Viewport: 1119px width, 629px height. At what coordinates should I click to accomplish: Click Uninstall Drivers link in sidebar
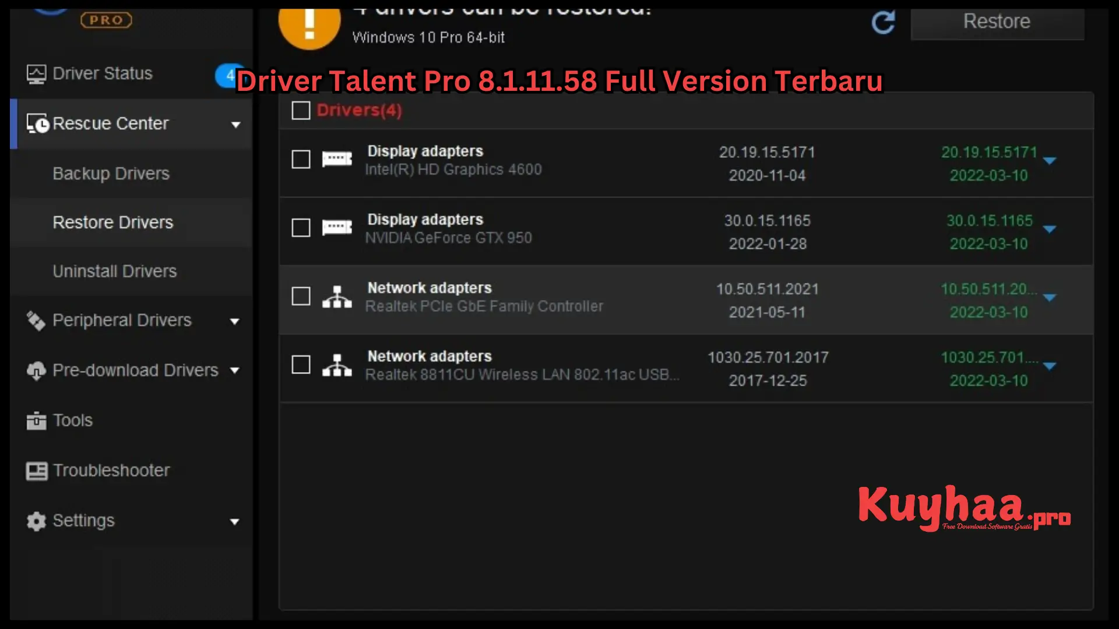coord(114,271)
